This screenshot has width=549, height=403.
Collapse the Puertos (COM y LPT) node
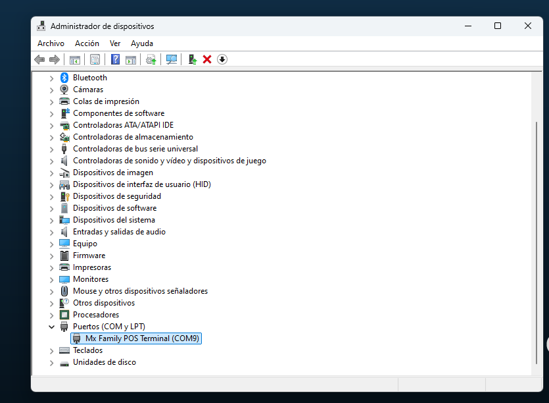coord(52,327)
